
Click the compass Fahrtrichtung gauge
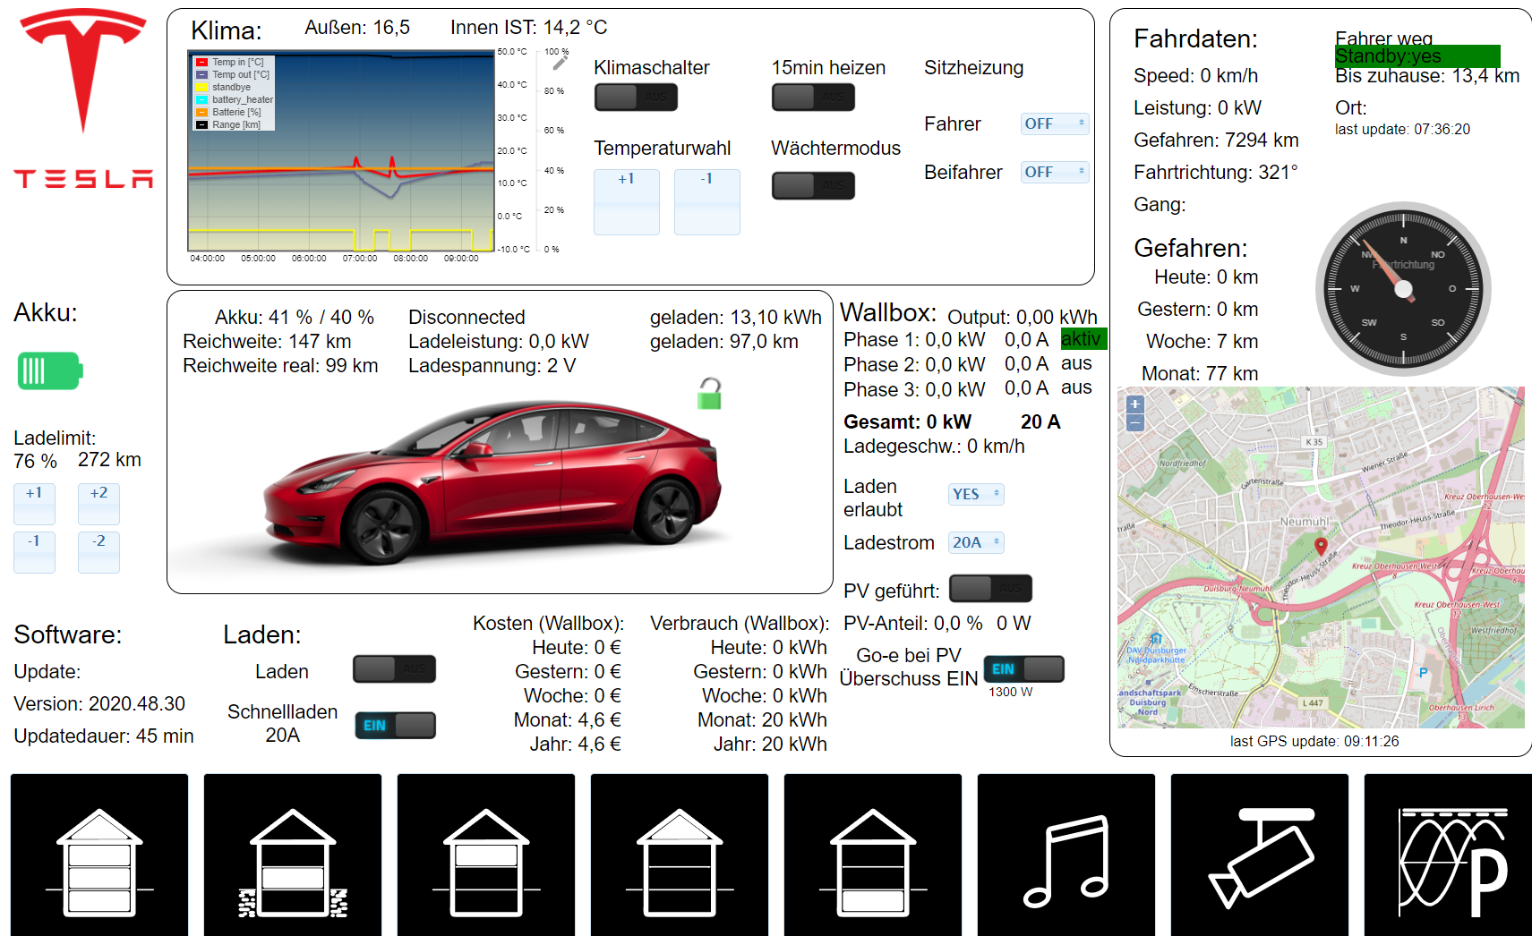[x=1403, y=288]
